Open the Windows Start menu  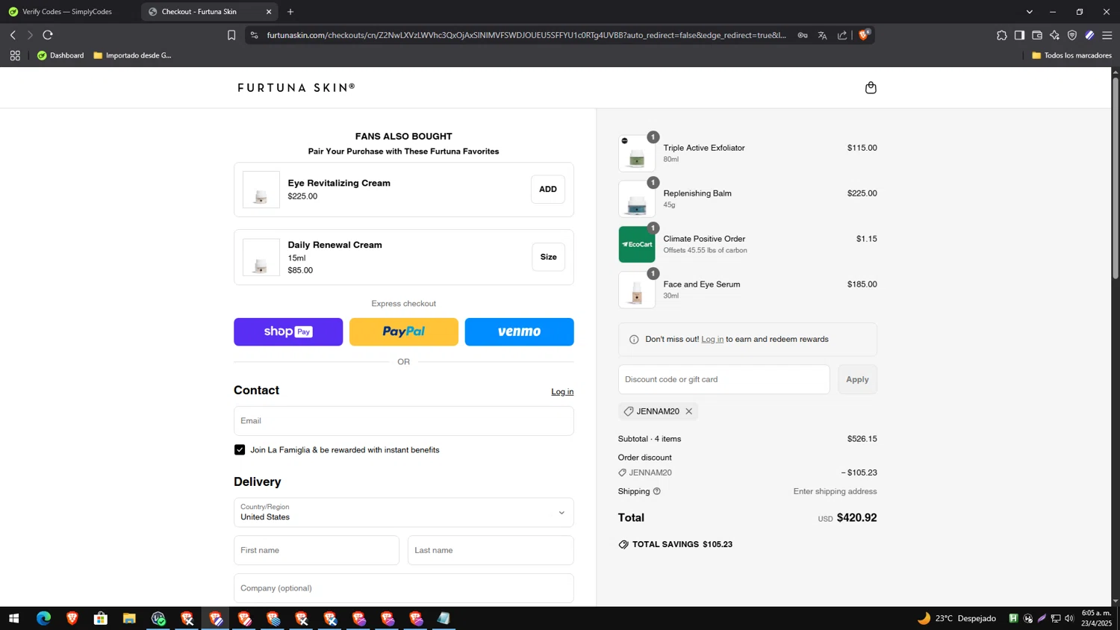coord(13,618)
